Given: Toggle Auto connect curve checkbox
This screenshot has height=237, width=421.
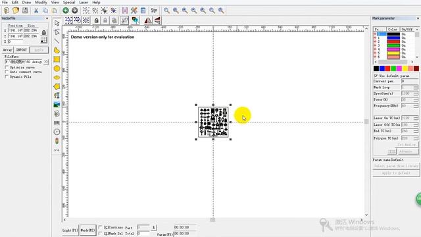Looking at the screenshot, I should point(7,72).
